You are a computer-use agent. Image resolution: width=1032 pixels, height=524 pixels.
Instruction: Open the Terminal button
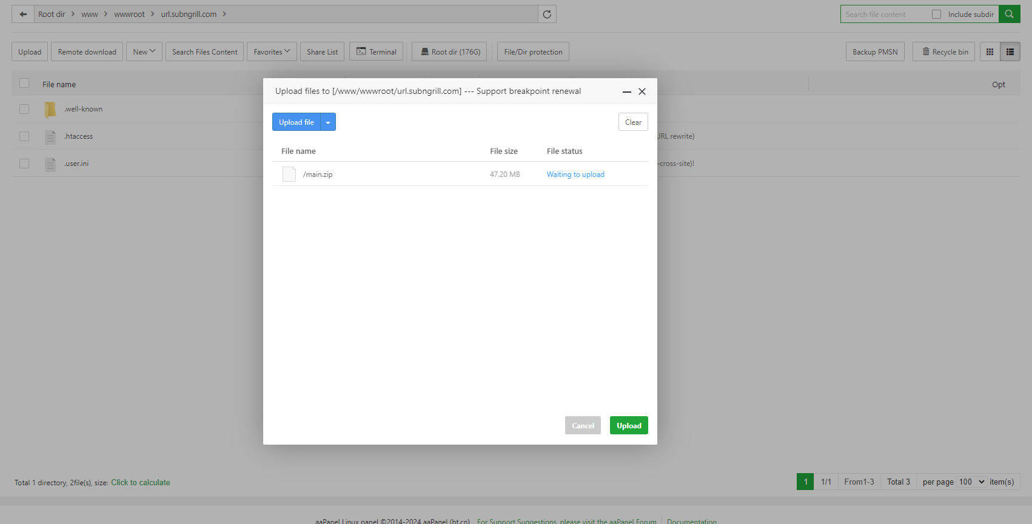pyautogui.click(x=376, y=52)
